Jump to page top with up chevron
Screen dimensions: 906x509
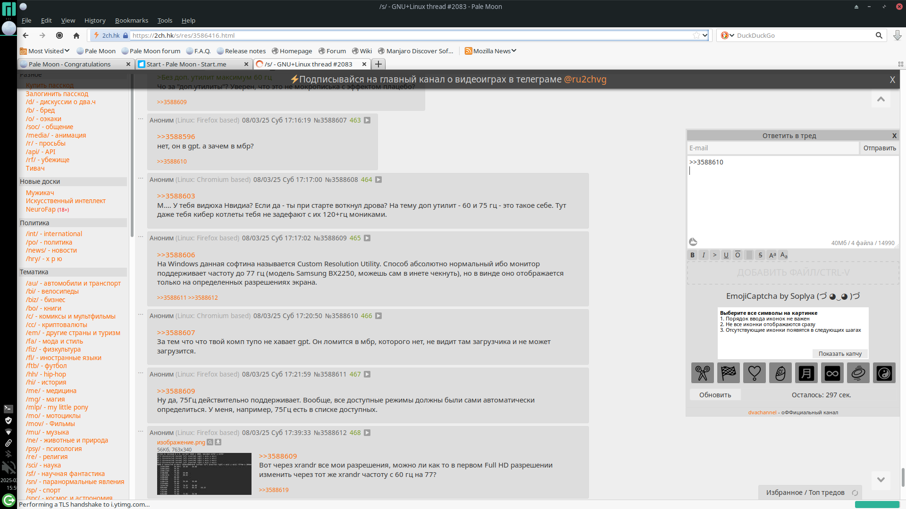[881, 99]
